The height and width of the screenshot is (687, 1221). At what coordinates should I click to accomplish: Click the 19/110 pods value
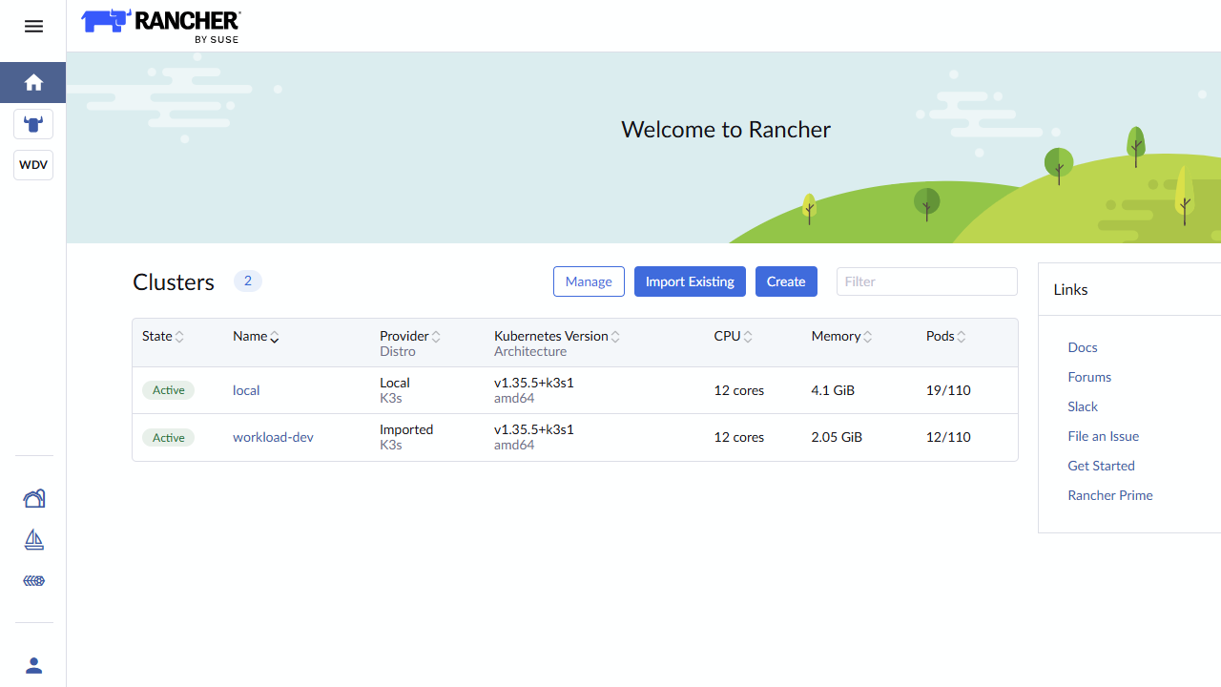948,390
